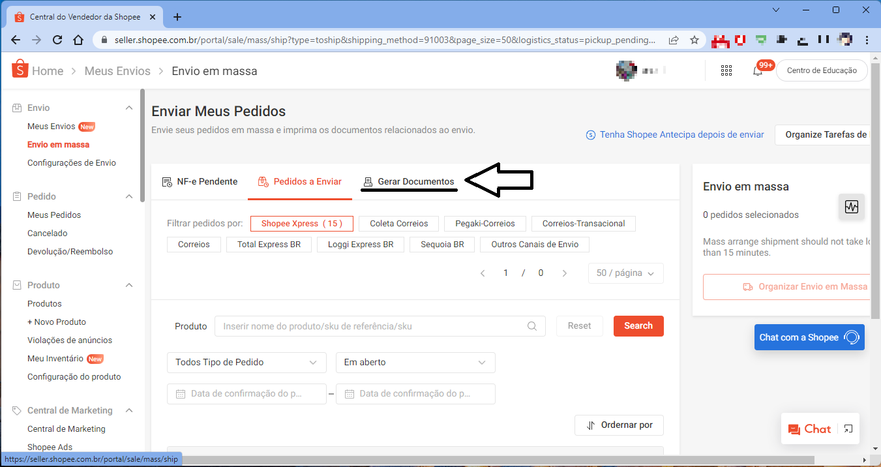
Task: Collapse the Central de Marketing section header
Action: (x=129, y=410)
